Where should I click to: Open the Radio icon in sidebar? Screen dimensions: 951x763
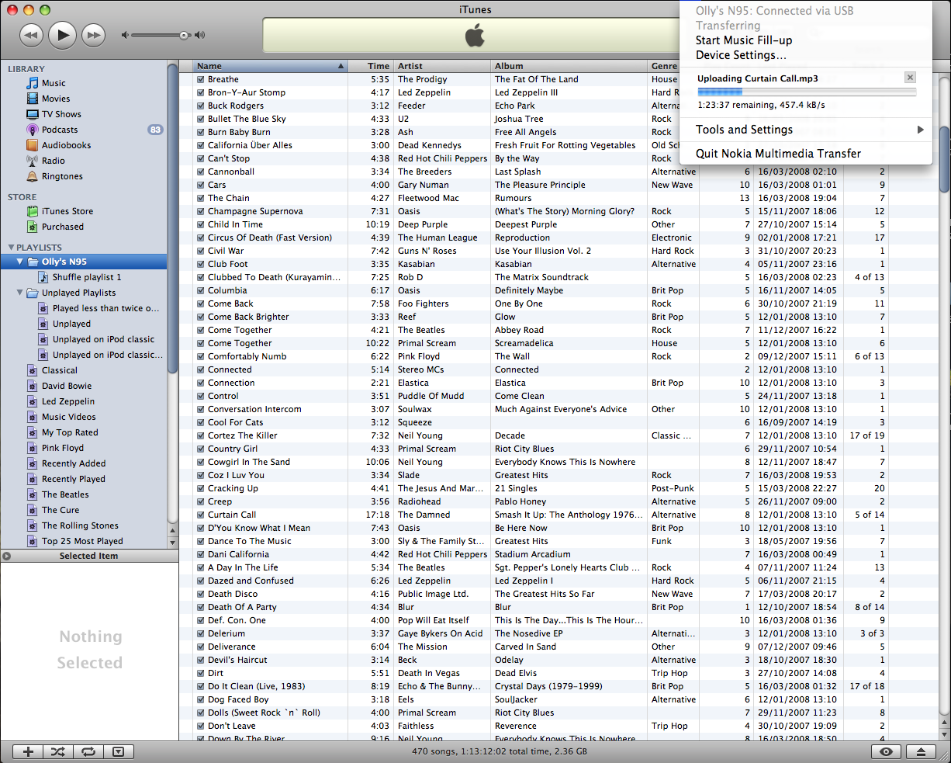(x=32, y=161)
